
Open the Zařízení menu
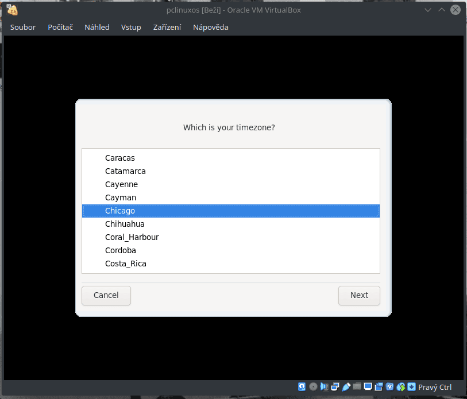pos(167,27)
